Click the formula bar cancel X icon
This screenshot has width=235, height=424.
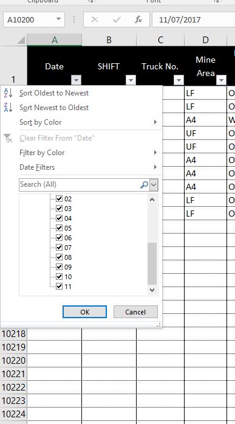95,19
